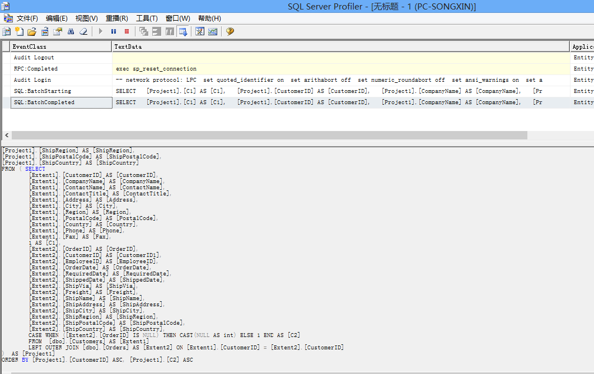Click the '1 AS [C1]' line

coord(44,243)
